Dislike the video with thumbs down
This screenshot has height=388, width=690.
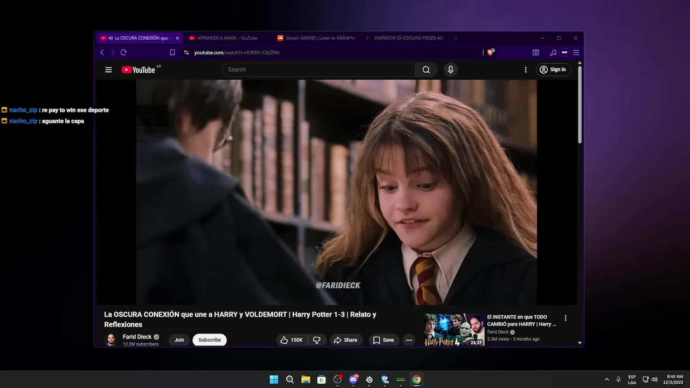(317, 340)
